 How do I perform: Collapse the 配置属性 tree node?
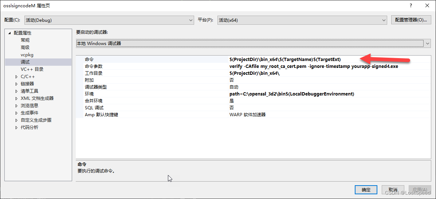10,33
